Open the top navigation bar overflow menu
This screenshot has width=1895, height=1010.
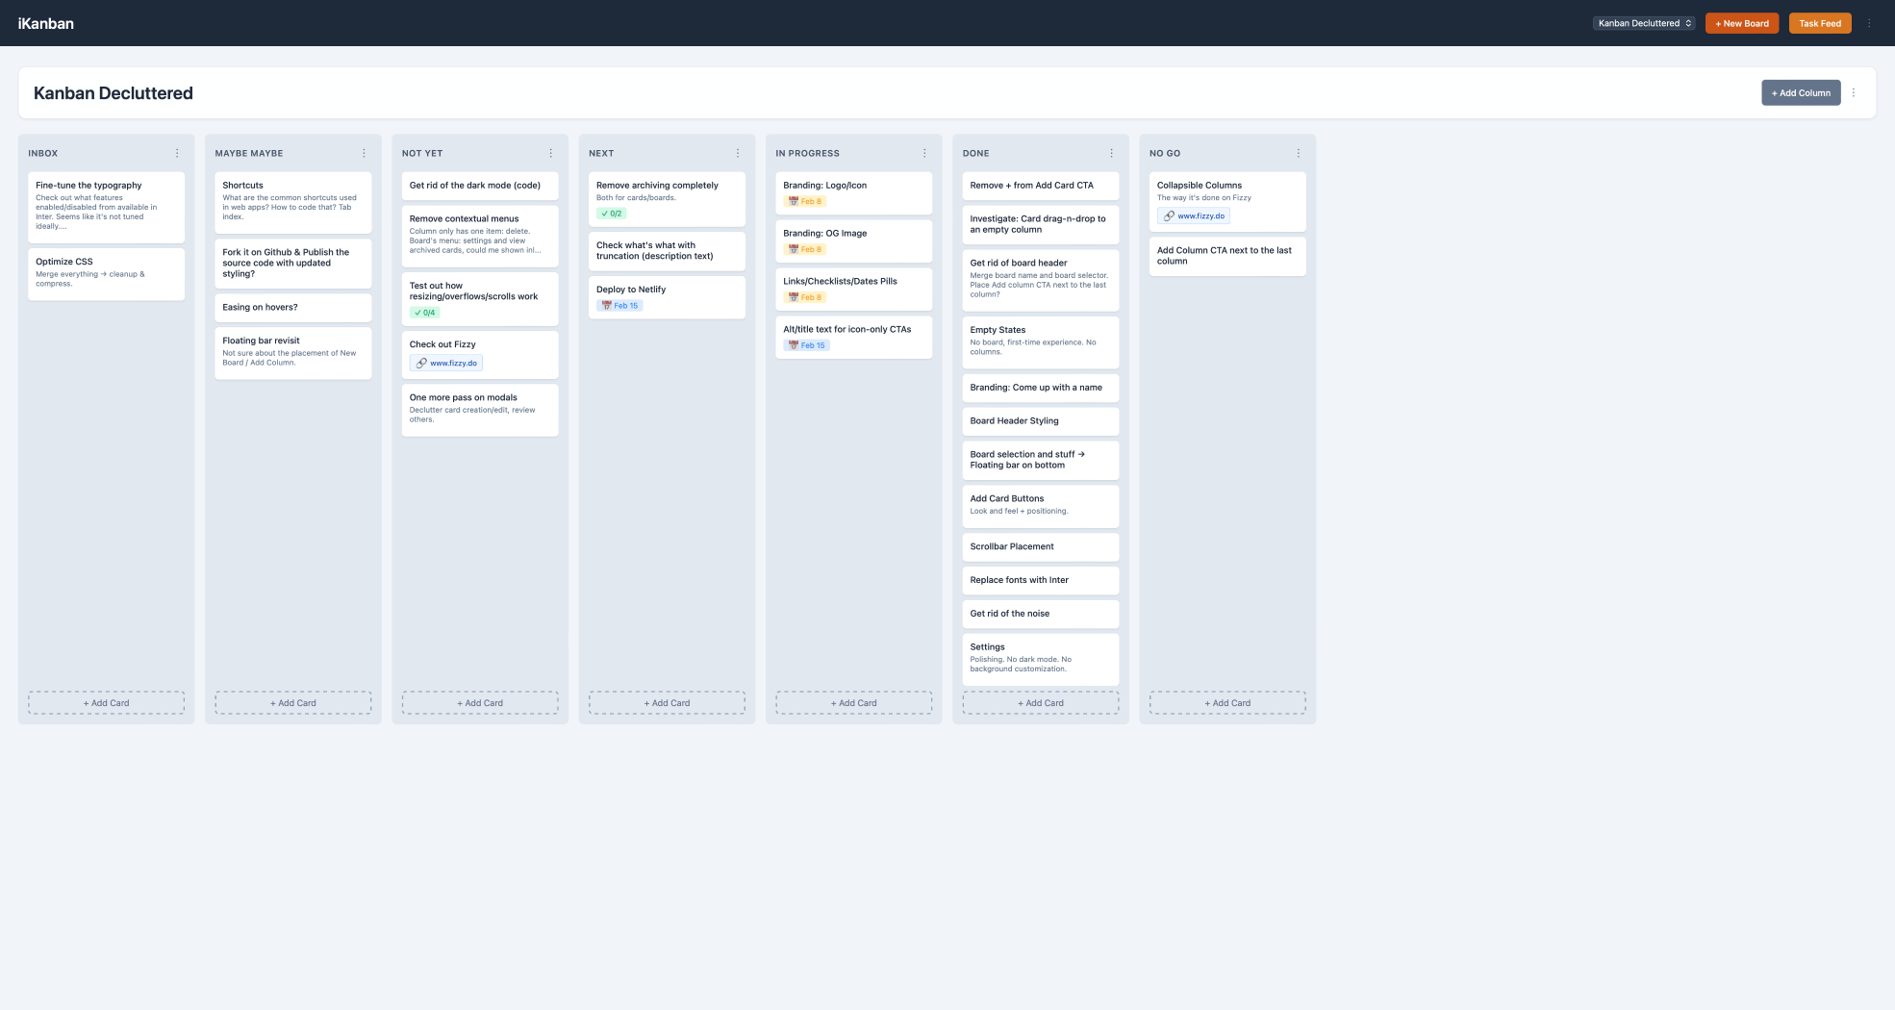coord(1869,23)
